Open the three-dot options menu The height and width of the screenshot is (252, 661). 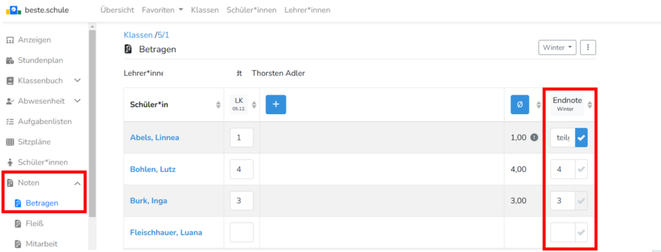pyautogui.click(x=588, y=48)
